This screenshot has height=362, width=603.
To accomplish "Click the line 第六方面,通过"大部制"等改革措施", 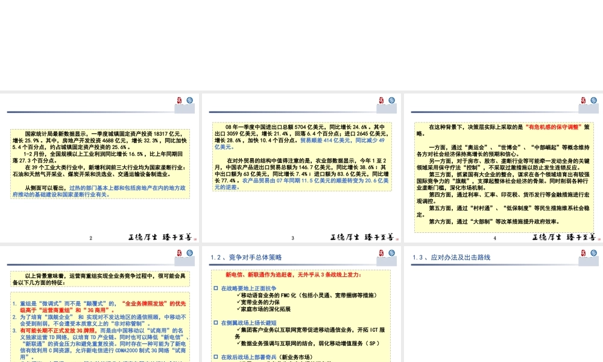I will coord(494,221).
